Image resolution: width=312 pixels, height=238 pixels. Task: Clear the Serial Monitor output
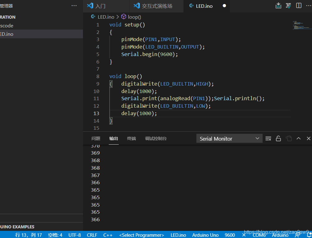click(268, 138)
